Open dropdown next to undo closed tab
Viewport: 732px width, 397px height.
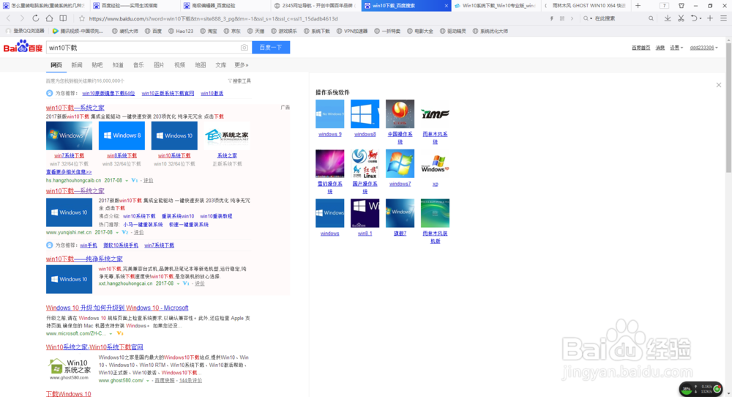701,19
